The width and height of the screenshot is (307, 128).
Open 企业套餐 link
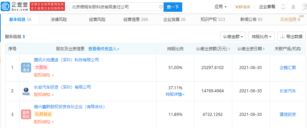pos(267,7)
